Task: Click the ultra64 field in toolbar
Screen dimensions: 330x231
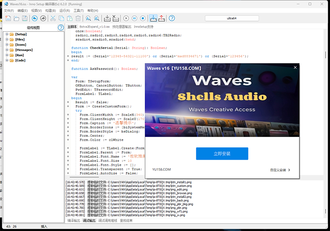Action: [232, 18]
